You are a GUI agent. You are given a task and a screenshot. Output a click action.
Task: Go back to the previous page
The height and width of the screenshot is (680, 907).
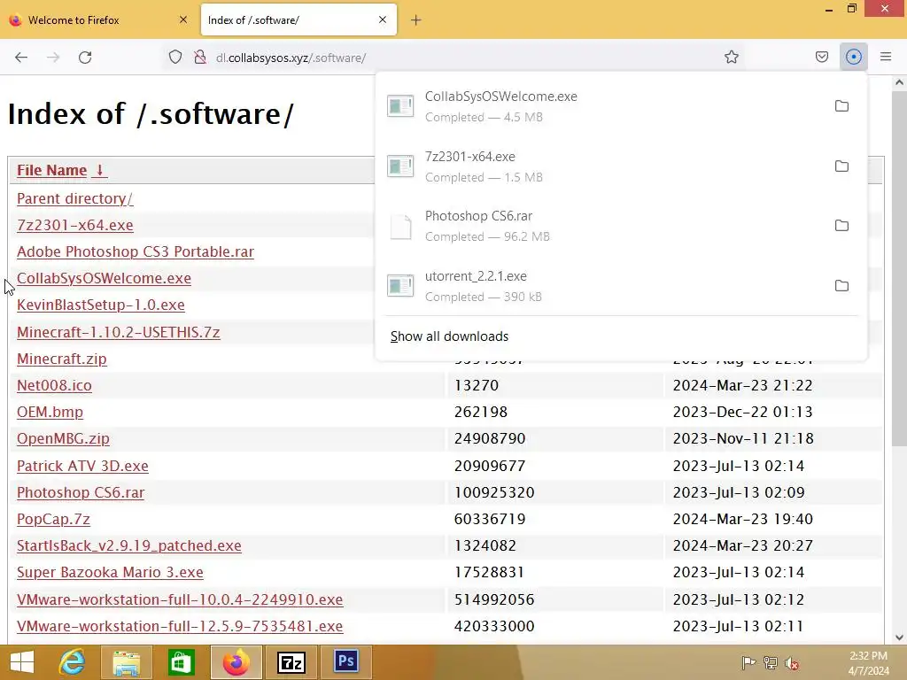click(21, 58)
